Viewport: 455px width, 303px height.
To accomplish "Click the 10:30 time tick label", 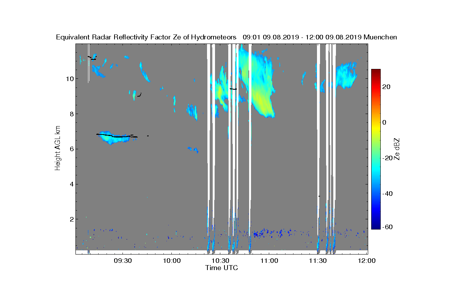I will pos(220,261).
